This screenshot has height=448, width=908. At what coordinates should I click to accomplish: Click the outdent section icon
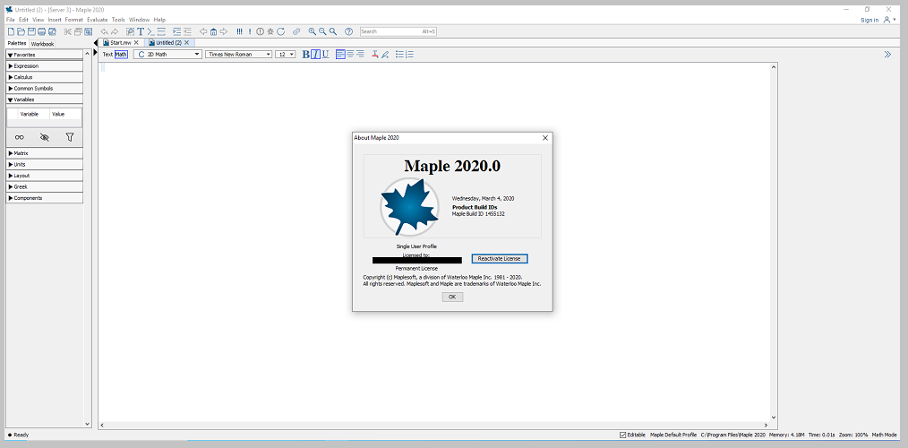pyautogui.click(x=187, y=31)
